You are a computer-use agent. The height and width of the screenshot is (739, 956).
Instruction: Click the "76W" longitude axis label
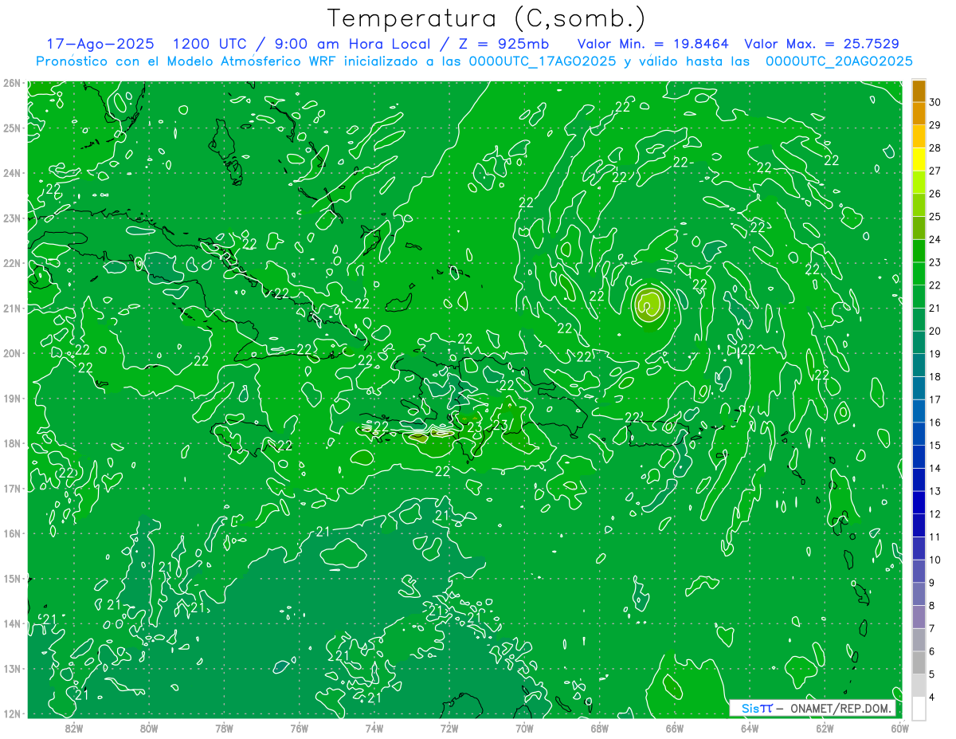(299, 728)
